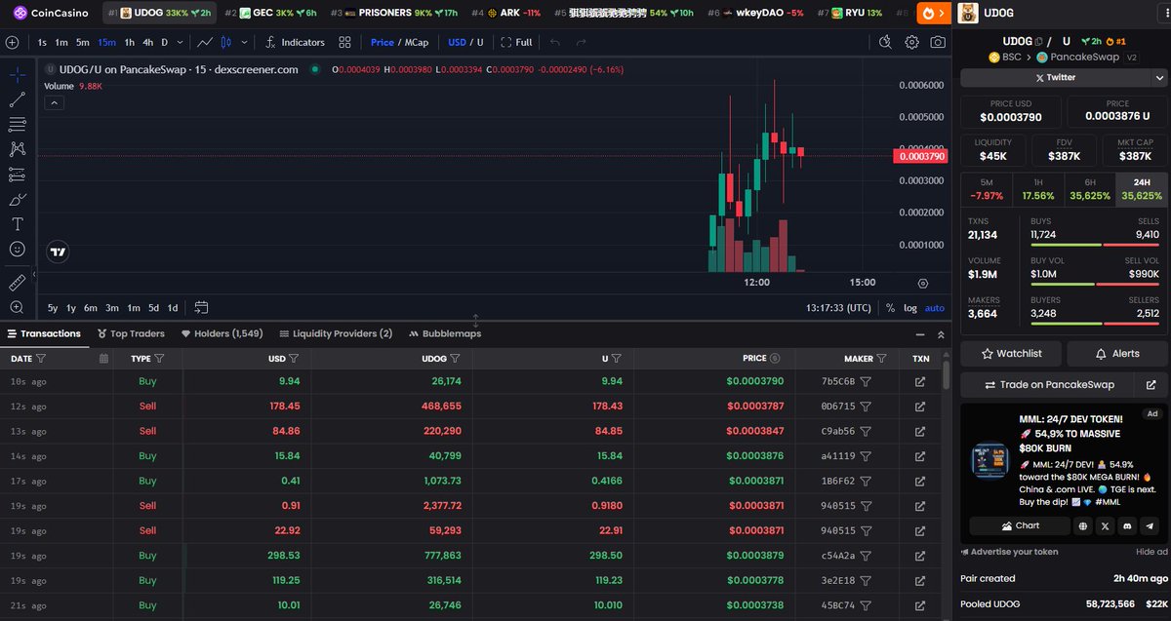
Task: Select the patterns drawing tool
Action: 17,149
